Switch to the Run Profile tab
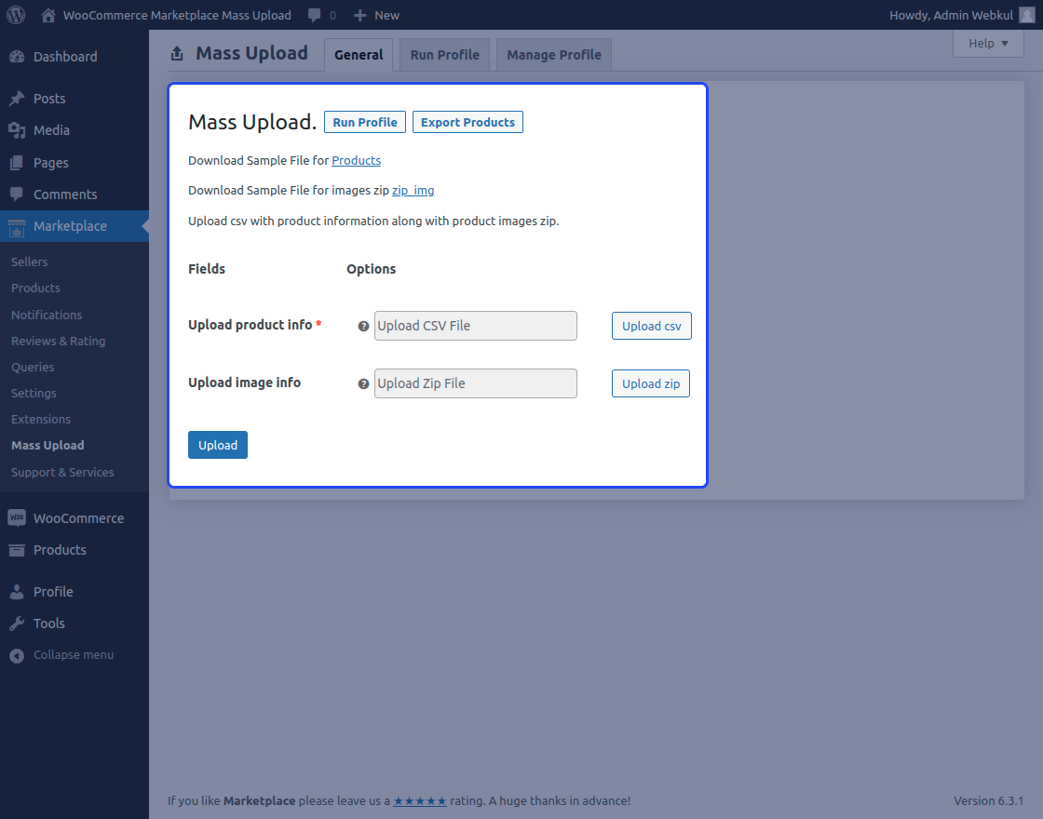 443,54
